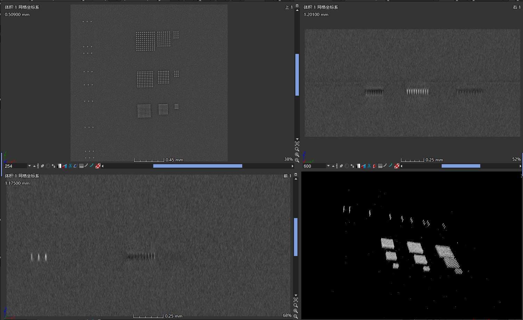The image size is (523, 320).
Task: Click the slice number field showing 254
Action: tap(16, 166)
